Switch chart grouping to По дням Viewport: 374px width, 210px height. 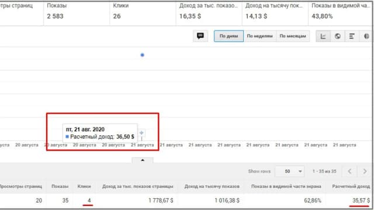228,36
